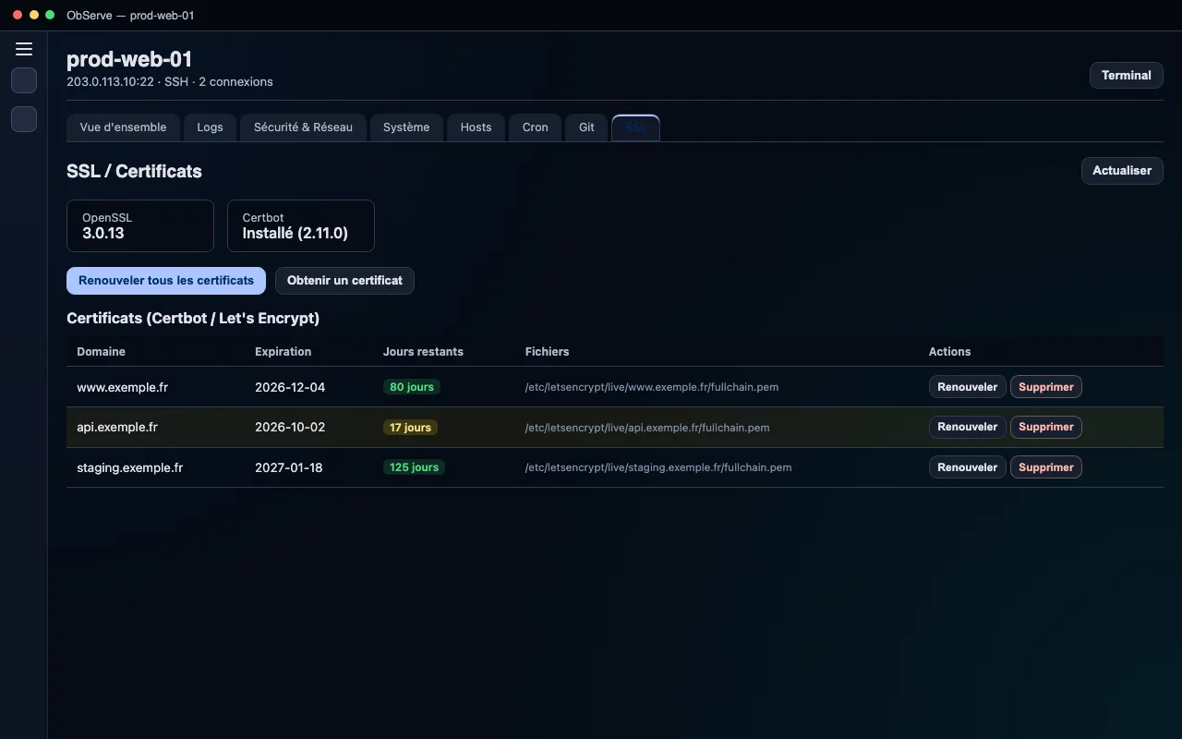Click the www.exemple.fr fullchain.pem path
Screen dimensions: 1182x739
(652, 387)
